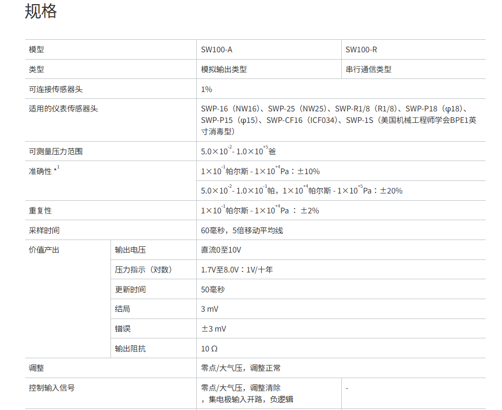Viewport: 502px width, 410px height.
Task: Click the 规格 page heading
Action: [41, 12]
